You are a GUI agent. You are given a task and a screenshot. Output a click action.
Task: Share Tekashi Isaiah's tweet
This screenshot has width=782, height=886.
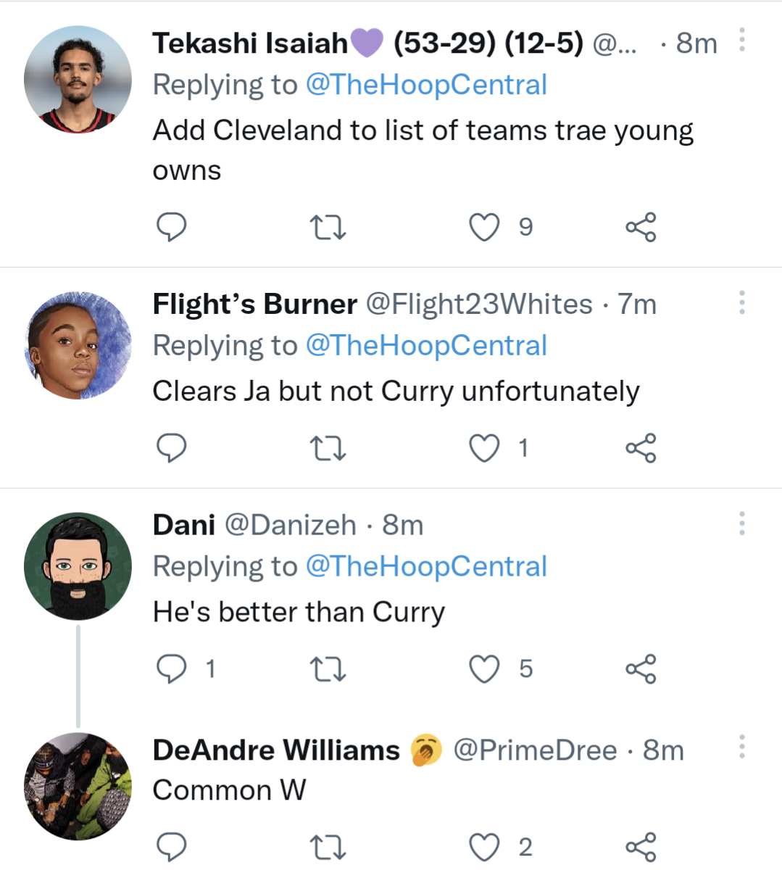(640, 227)
